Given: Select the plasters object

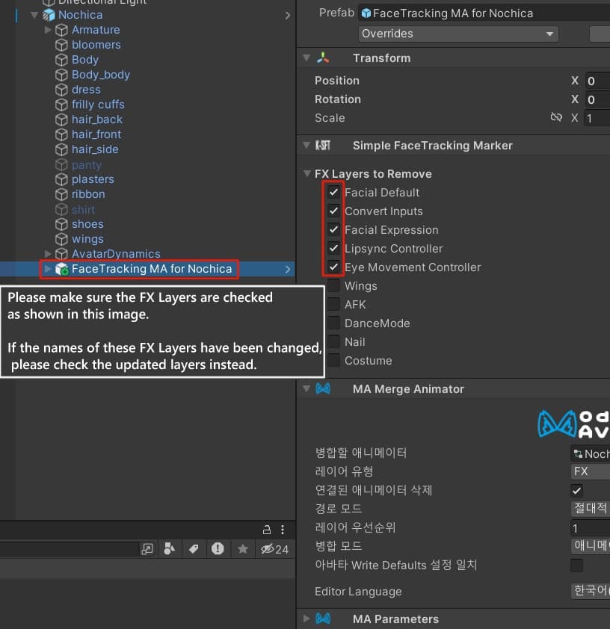Looking at the screenshot, I should (x=93, y=179).
